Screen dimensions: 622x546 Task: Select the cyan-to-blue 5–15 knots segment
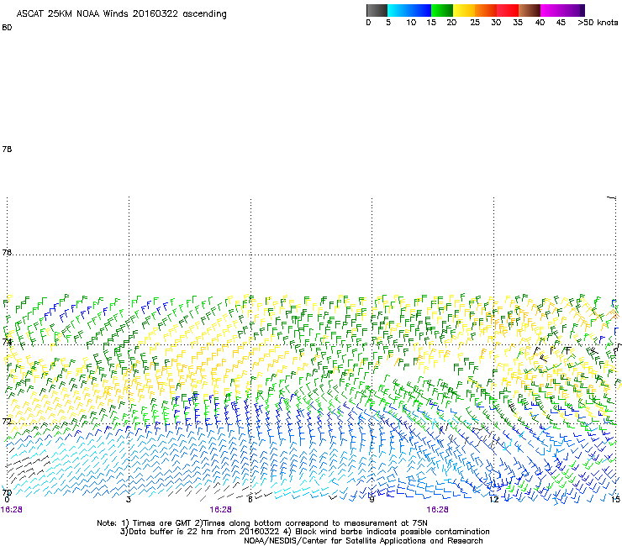(x=409, y=10)
